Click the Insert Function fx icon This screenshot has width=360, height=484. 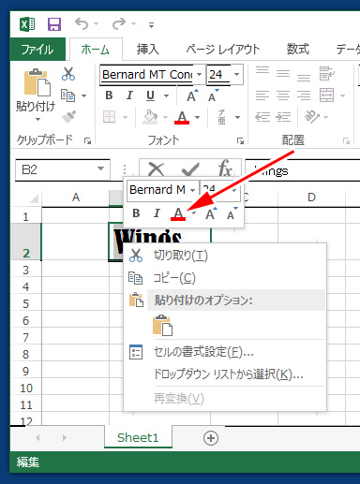coord(225,169)
